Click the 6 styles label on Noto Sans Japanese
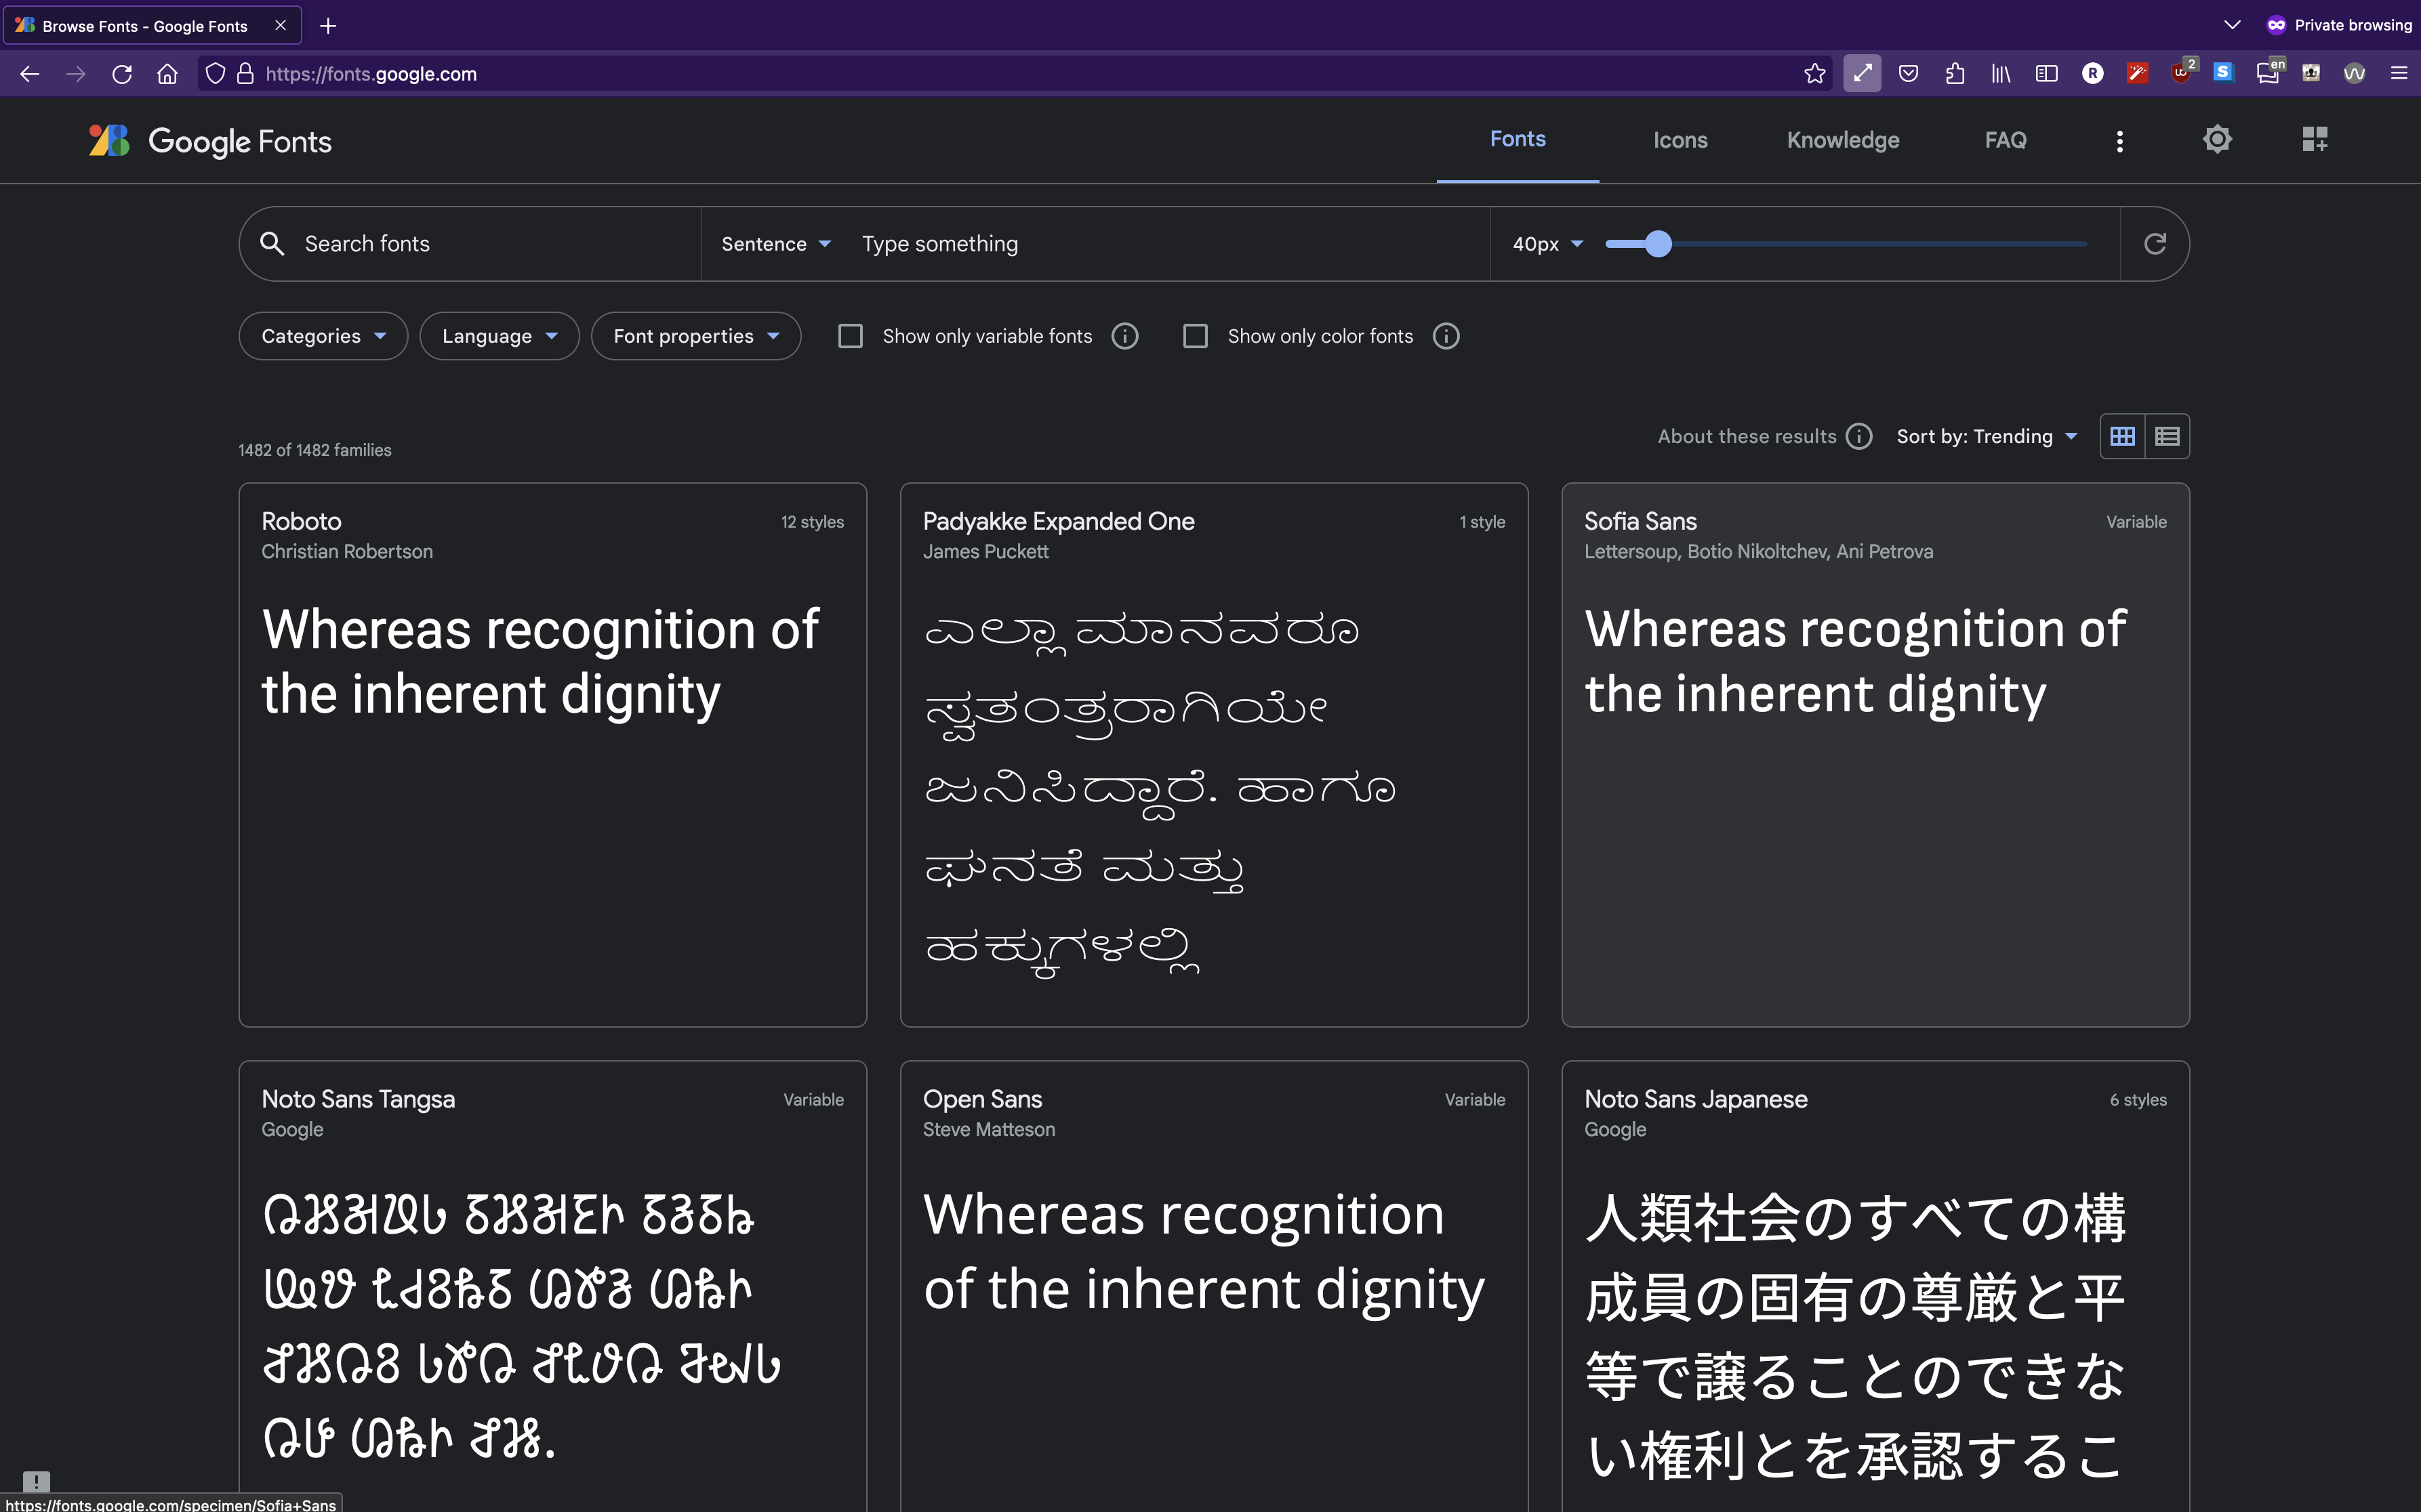The height and width of the screenshot is (1512, 2421). pyautogui.click(x=2138, y=1100)
